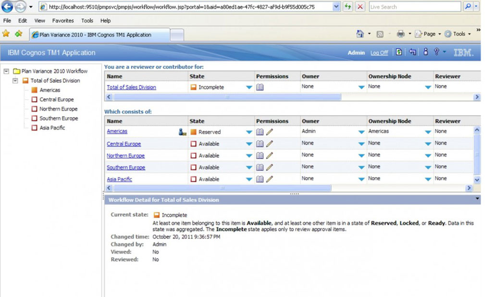Screen dimensions: 495x297
Task: Click the edit pencil icon in Asia Pacific row
Action: pyautogui.click(x=269, y=179)
